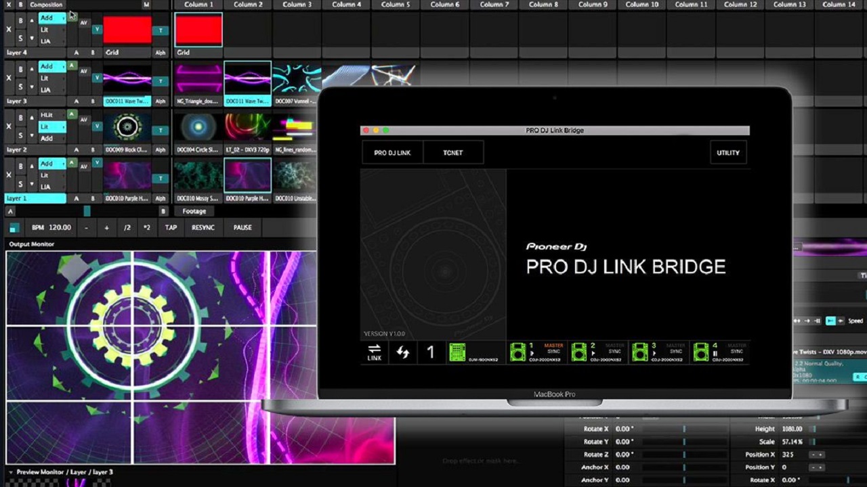The image size is (867, 487).
Task: Toggle Solo S on layer 2
Action: tap(21, 135)
